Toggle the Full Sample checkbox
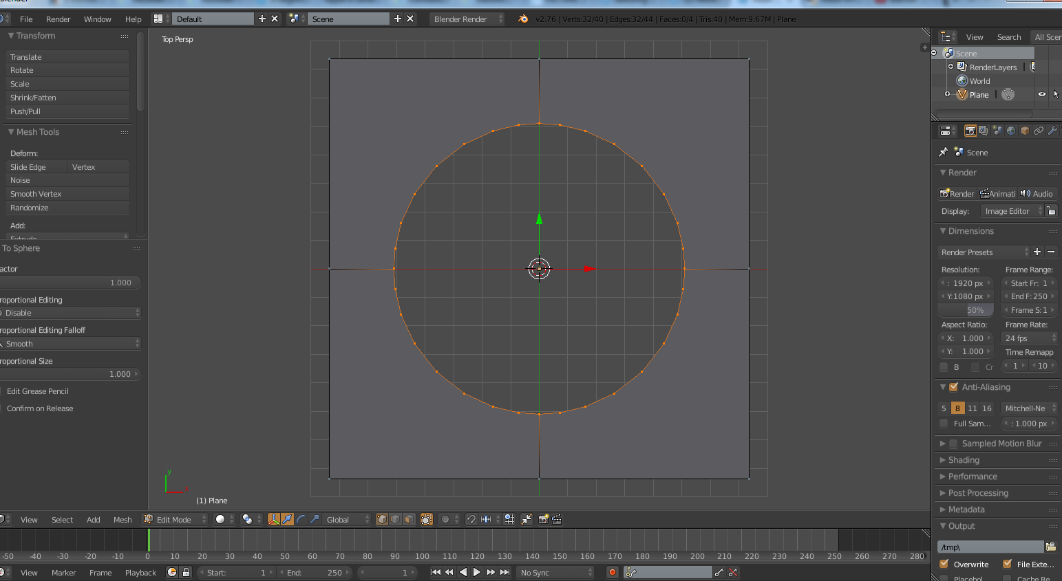Image resolution: width=1062 pixels, height=581 pixels. coord(944,424)
